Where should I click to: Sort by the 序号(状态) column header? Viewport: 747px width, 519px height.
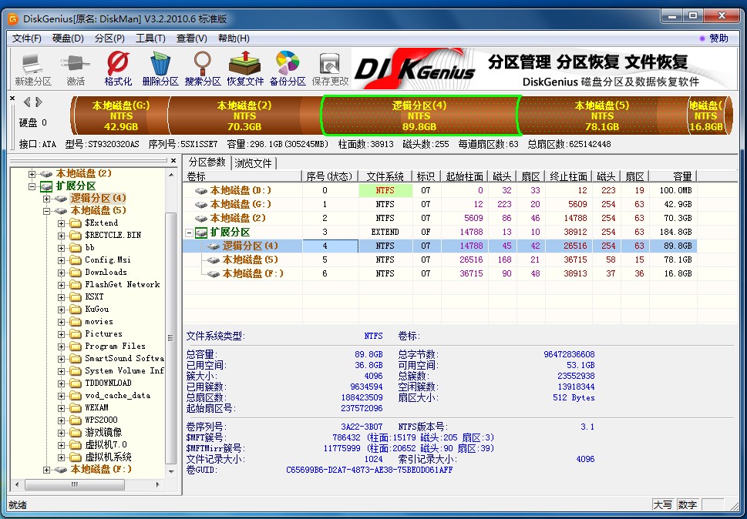click(330, 176)
